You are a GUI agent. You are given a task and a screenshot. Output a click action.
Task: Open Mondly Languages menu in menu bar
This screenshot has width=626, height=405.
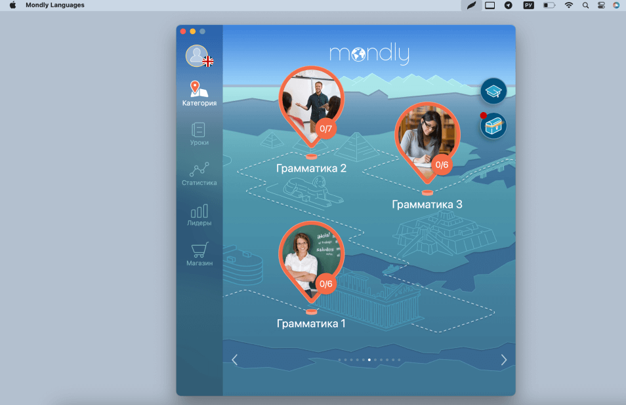[x=55, y=5]
